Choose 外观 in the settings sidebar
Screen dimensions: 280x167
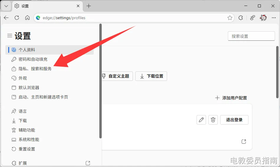tap(23, 78)
